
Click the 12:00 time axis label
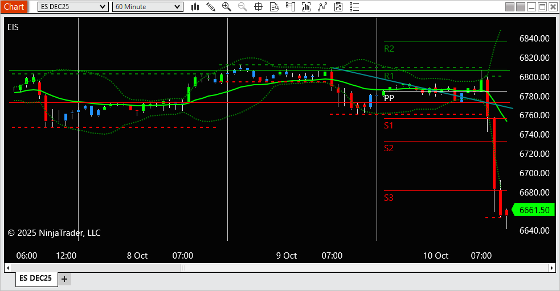66,256
